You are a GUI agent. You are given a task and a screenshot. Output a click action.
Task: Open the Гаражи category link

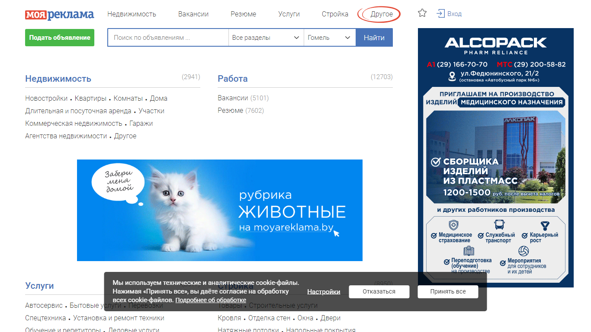click(141, 123)
